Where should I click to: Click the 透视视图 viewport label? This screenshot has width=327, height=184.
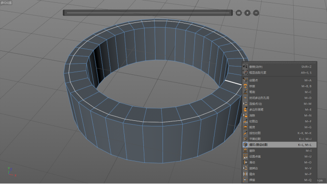point(6,3)
